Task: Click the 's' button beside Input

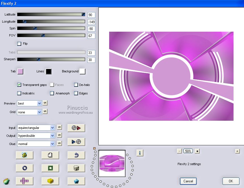Action: (x=59, y=127)
